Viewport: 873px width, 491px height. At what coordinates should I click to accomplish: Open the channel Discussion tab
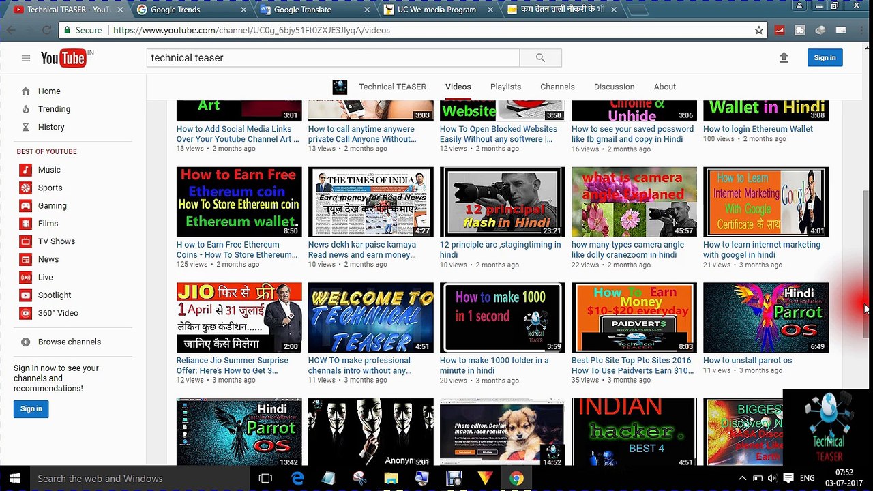coord(614,87)
